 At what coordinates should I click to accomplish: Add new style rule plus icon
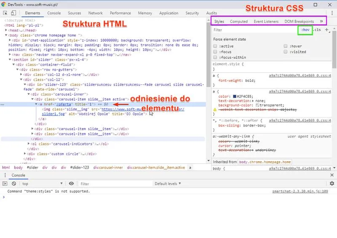(x=327, y=30)
